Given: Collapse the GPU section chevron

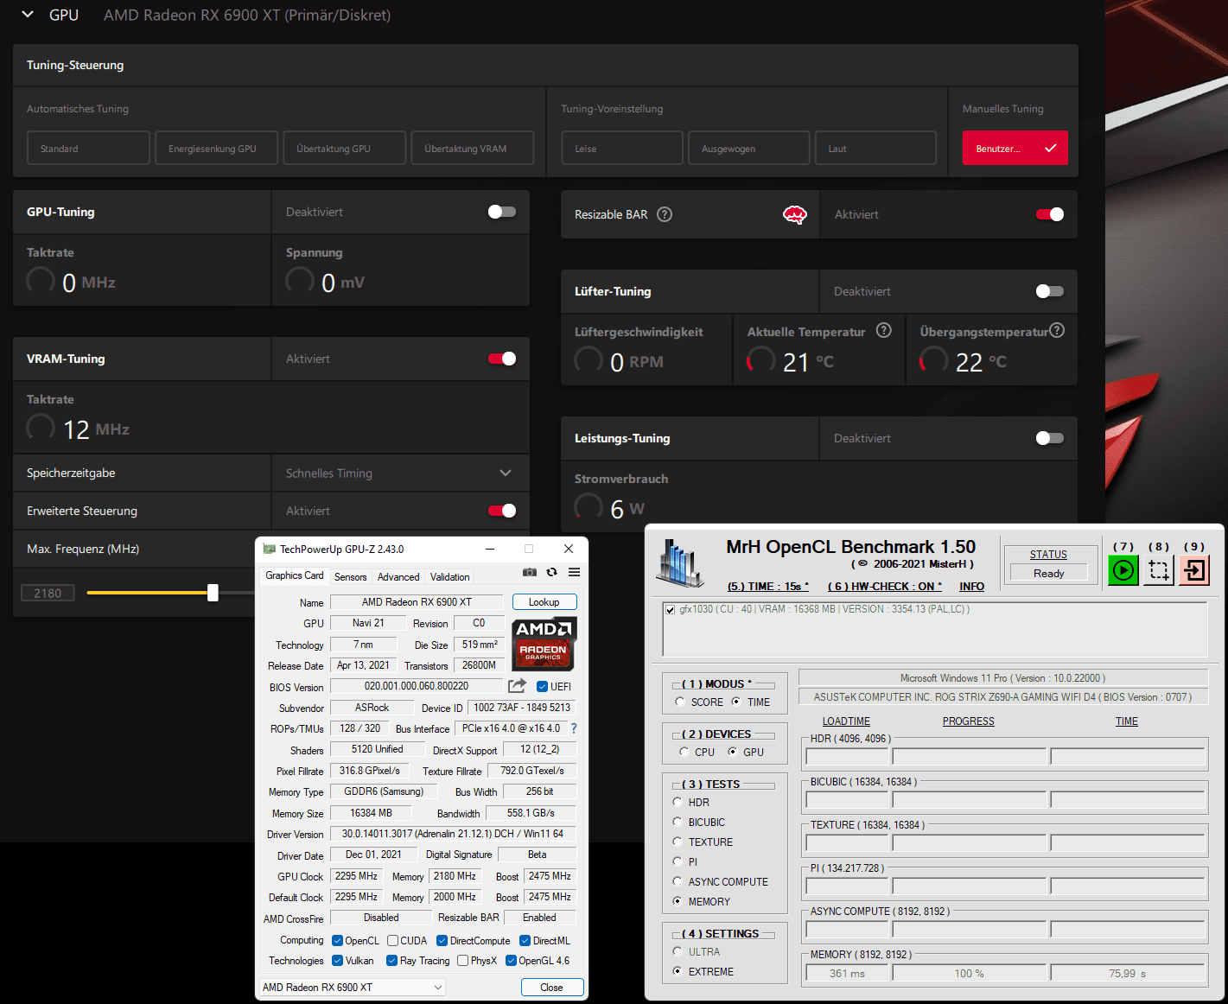Looking at the screenshot, I should (x=28, y=15).
